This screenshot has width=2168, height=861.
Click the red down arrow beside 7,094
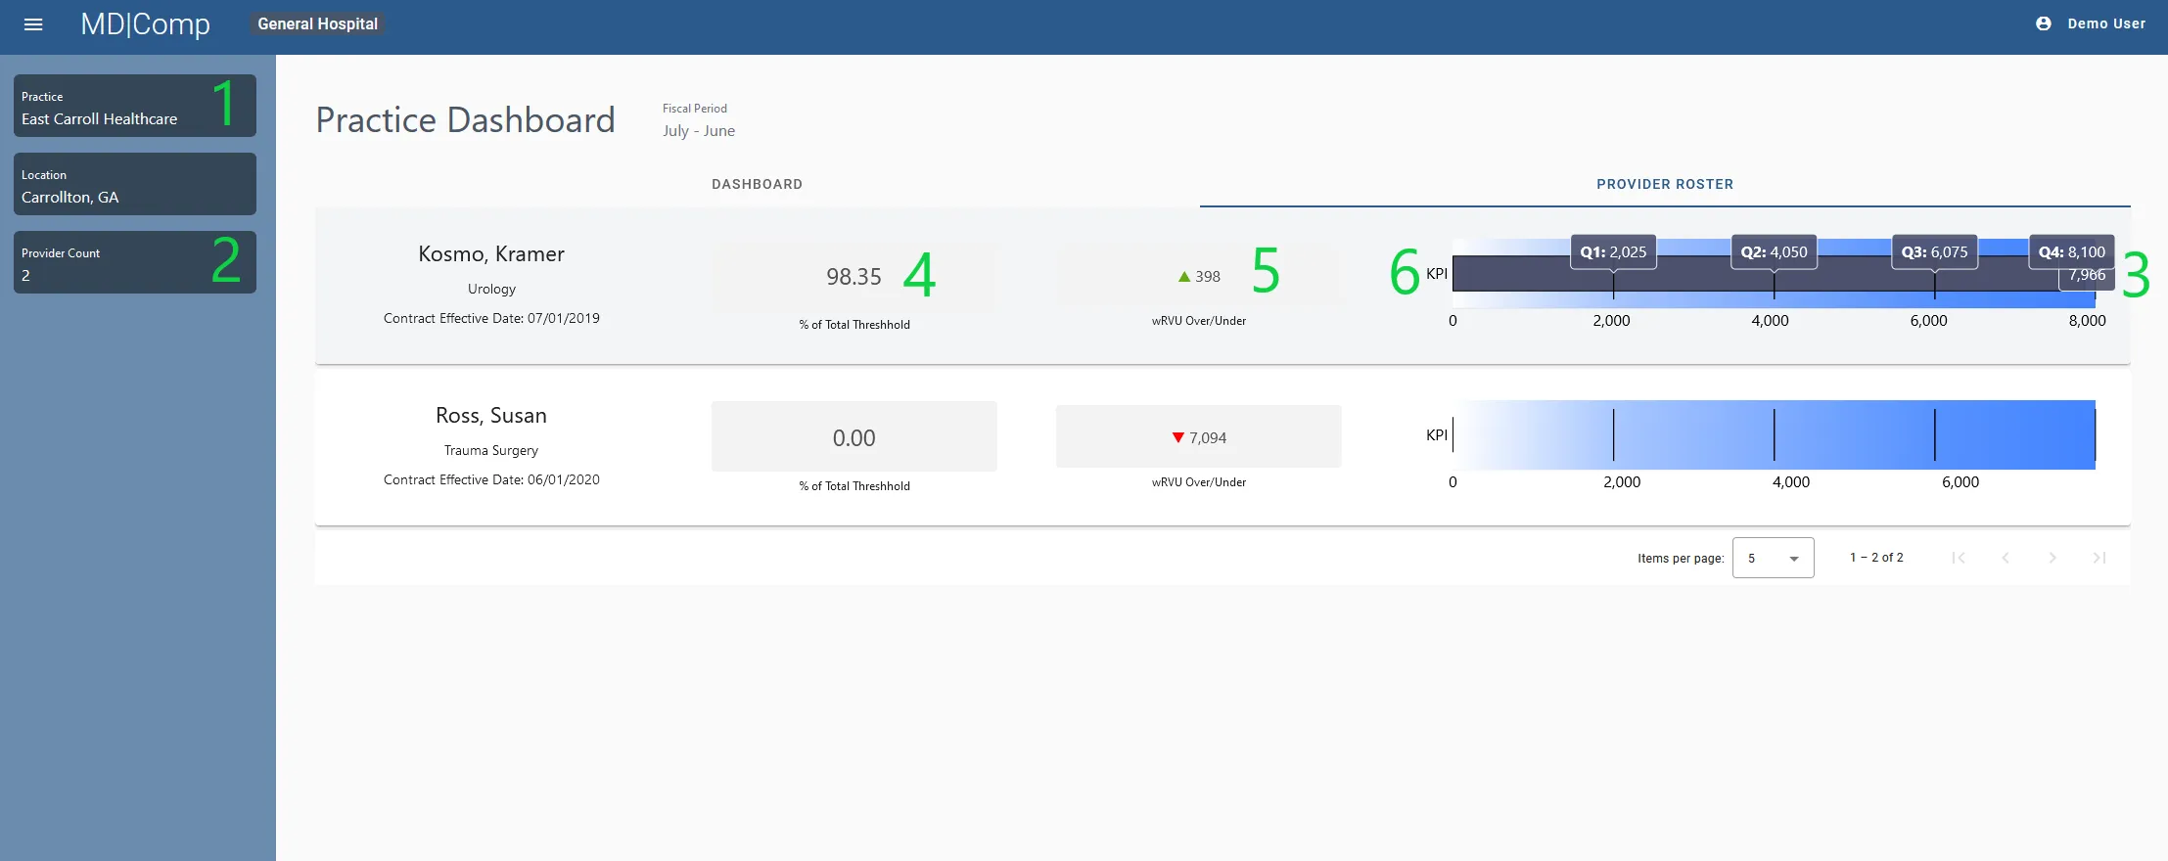point(1178,437)
